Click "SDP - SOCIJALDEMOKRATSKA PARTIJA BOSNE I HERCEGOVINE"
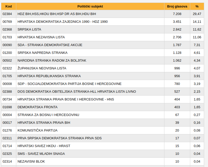208x167 pixels. click(69, 84)
